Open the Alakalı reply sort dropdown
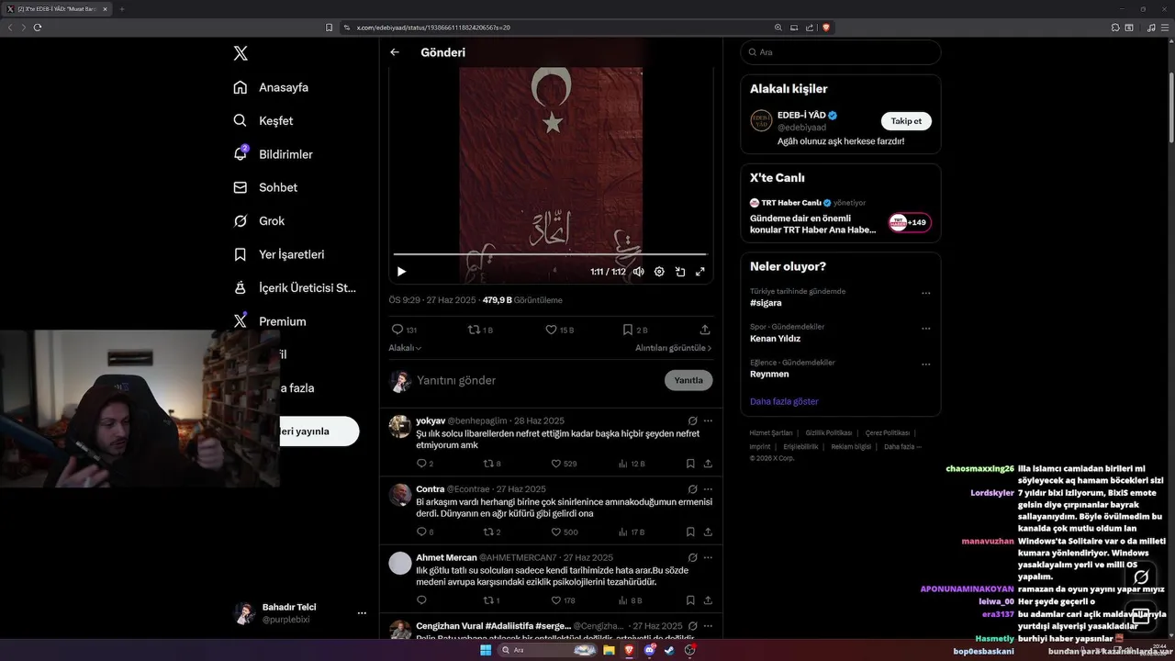 pos(405,348)
